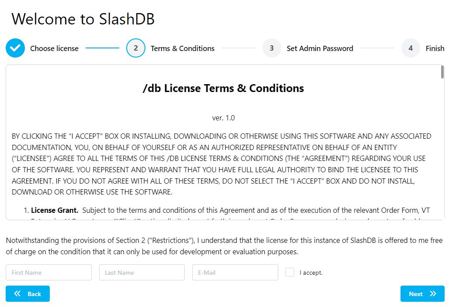The height and width of the screenshot is (307, 449).
Task: Click the step 4 circle icon
Action: tap(411, 48)
